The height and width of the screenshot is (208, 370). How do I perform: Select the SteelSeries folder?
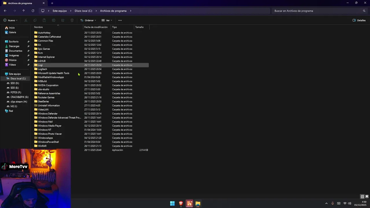point(43,101)
